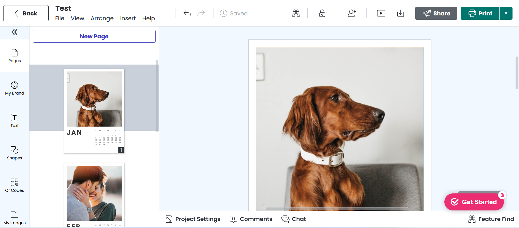Click the add collaborator person icon
519x228 pixels.
click(x=352, y=13)
